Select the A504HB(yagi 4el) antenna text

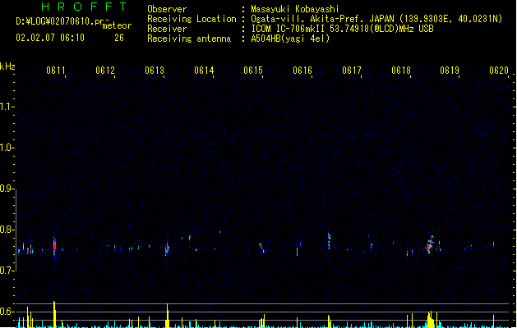click(290, 39)
